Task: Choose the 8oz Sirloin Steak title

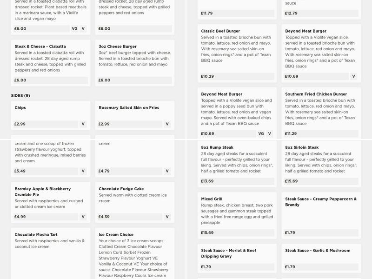Action: [302, 147]
